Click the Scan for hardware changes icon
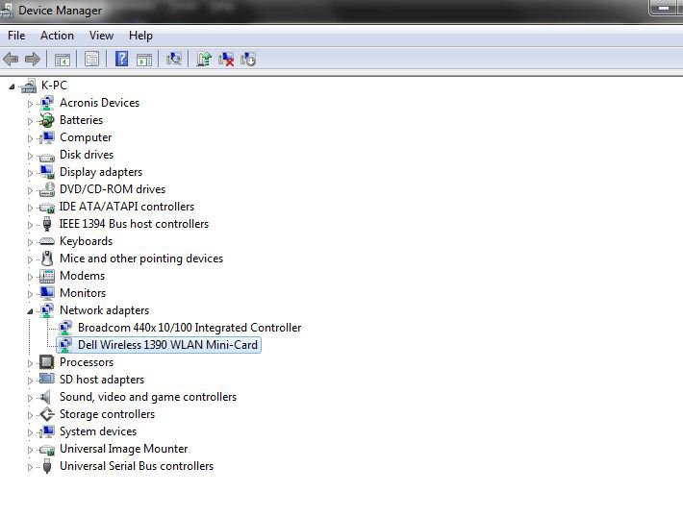 [174, 59]
